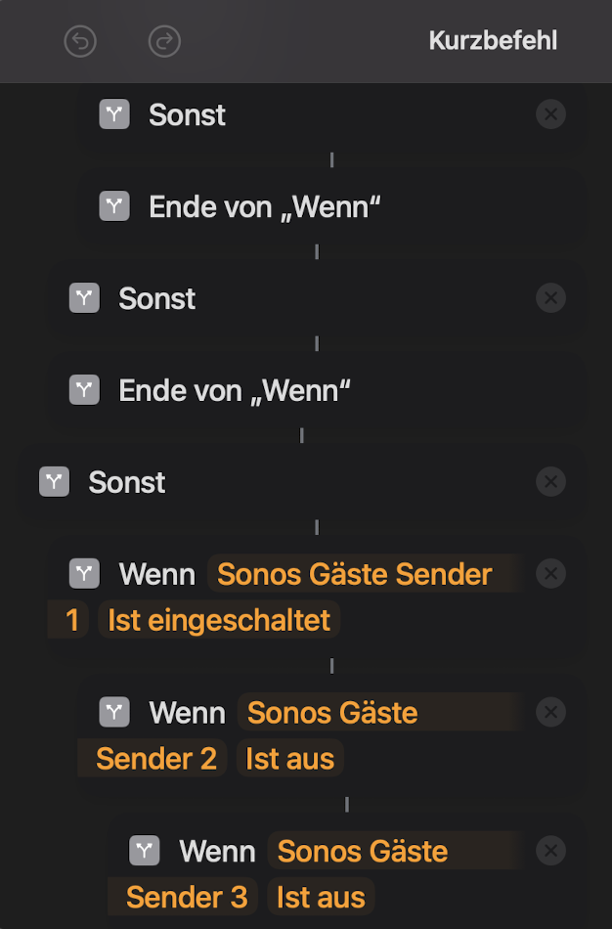Click the branch icon on the Sender 3 Wenn action
Image resolution: width=612 pixels, height=929 pixels.
point(145,852)
